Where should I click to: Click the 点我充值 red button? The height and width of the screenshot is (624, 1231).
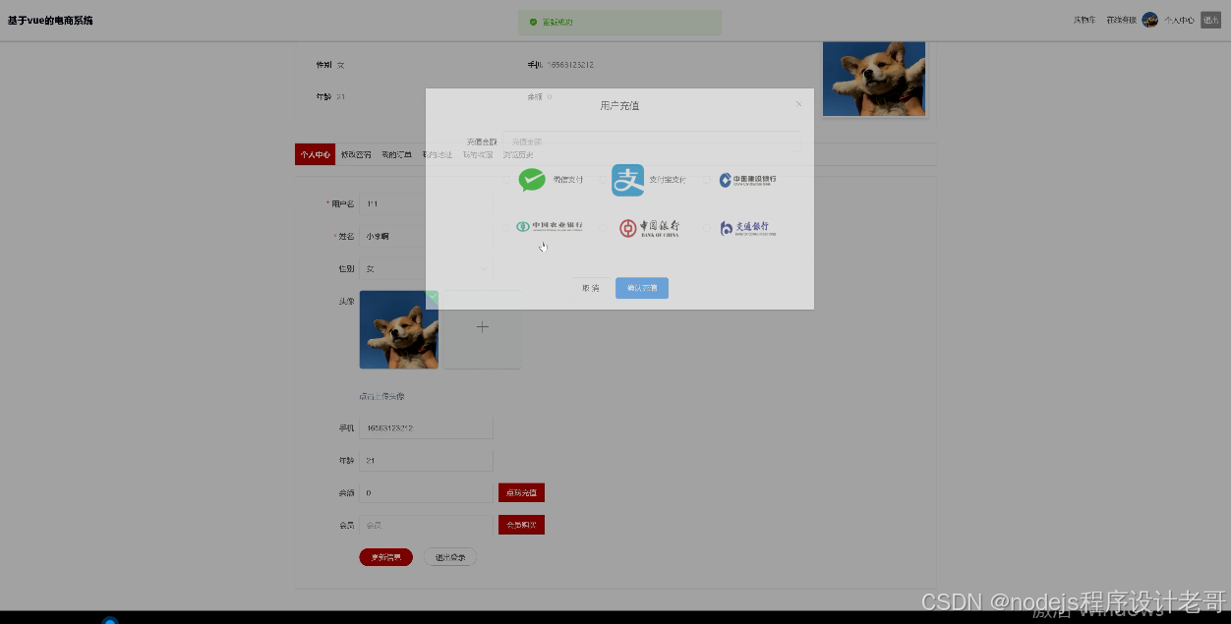point(521,492)
